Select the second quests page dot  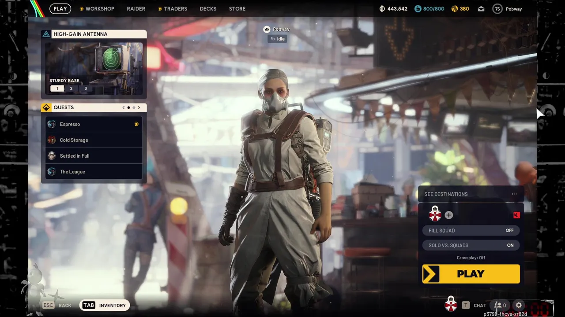click(134, 107)
